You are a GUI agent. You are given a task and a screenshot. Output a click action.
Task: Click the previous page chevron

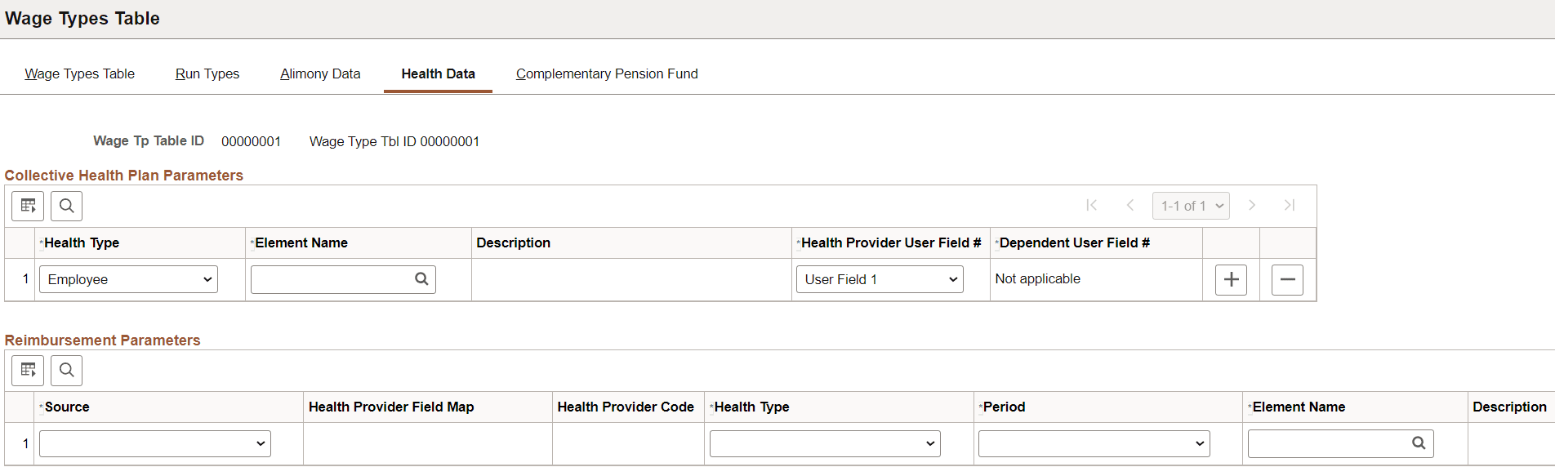[1130, 205]
